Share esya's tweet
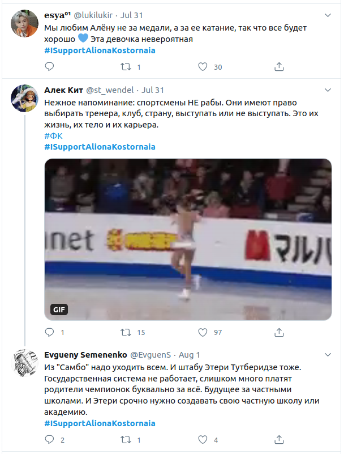The width and height of the screenshot is (344, 454). [x=278, y=67]
